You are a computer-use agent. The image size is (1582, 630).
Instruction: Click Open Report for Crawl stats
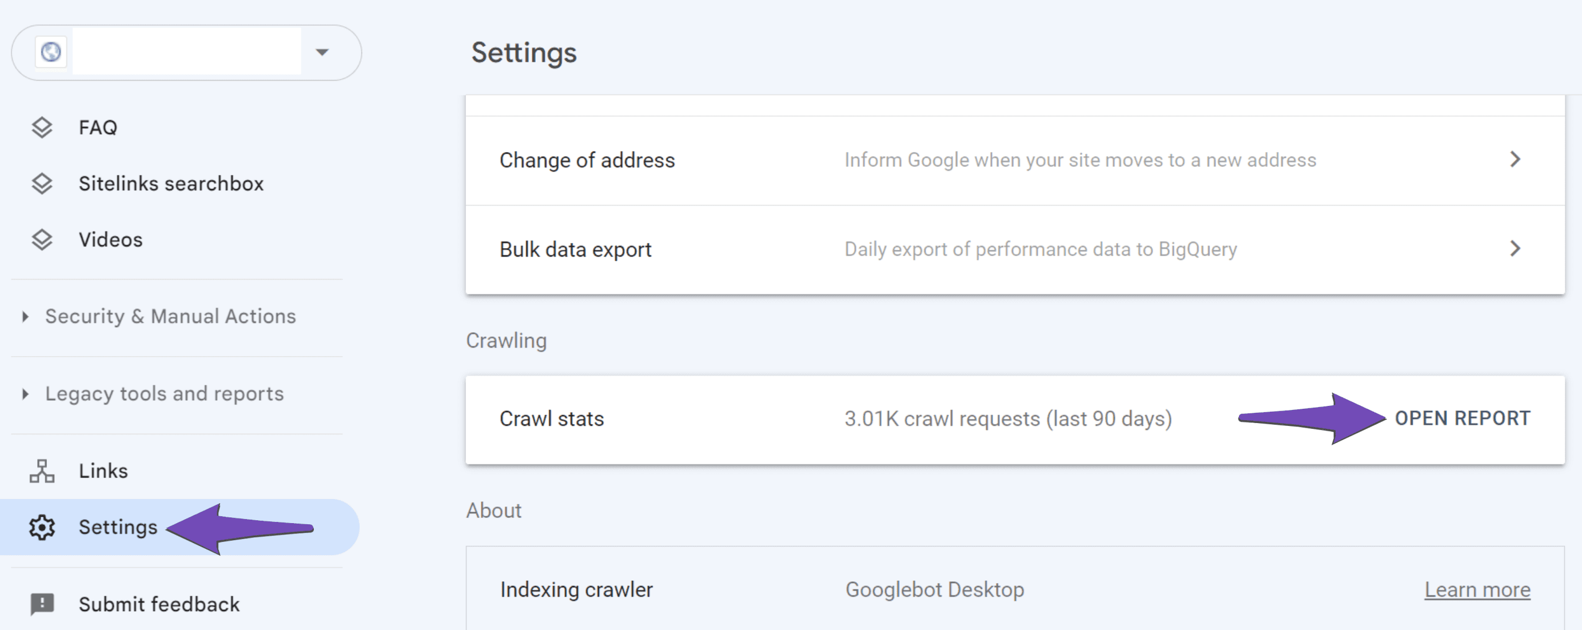point(1464,418)
